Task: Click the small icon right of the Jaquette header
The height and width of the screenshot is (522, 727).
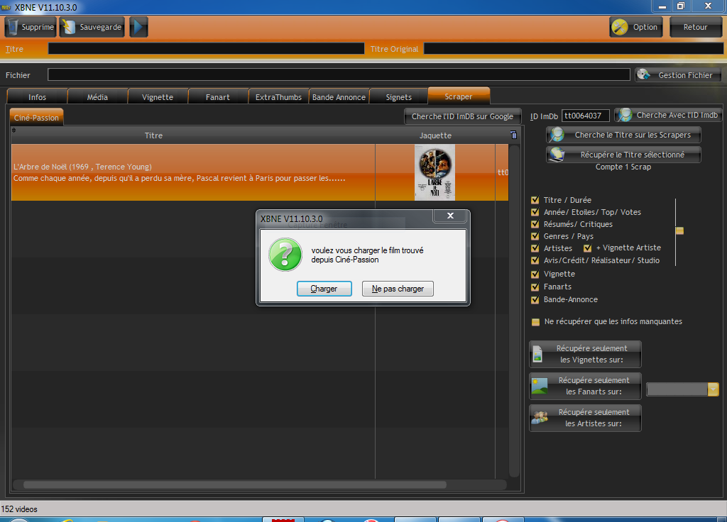Action: [514, 135]
